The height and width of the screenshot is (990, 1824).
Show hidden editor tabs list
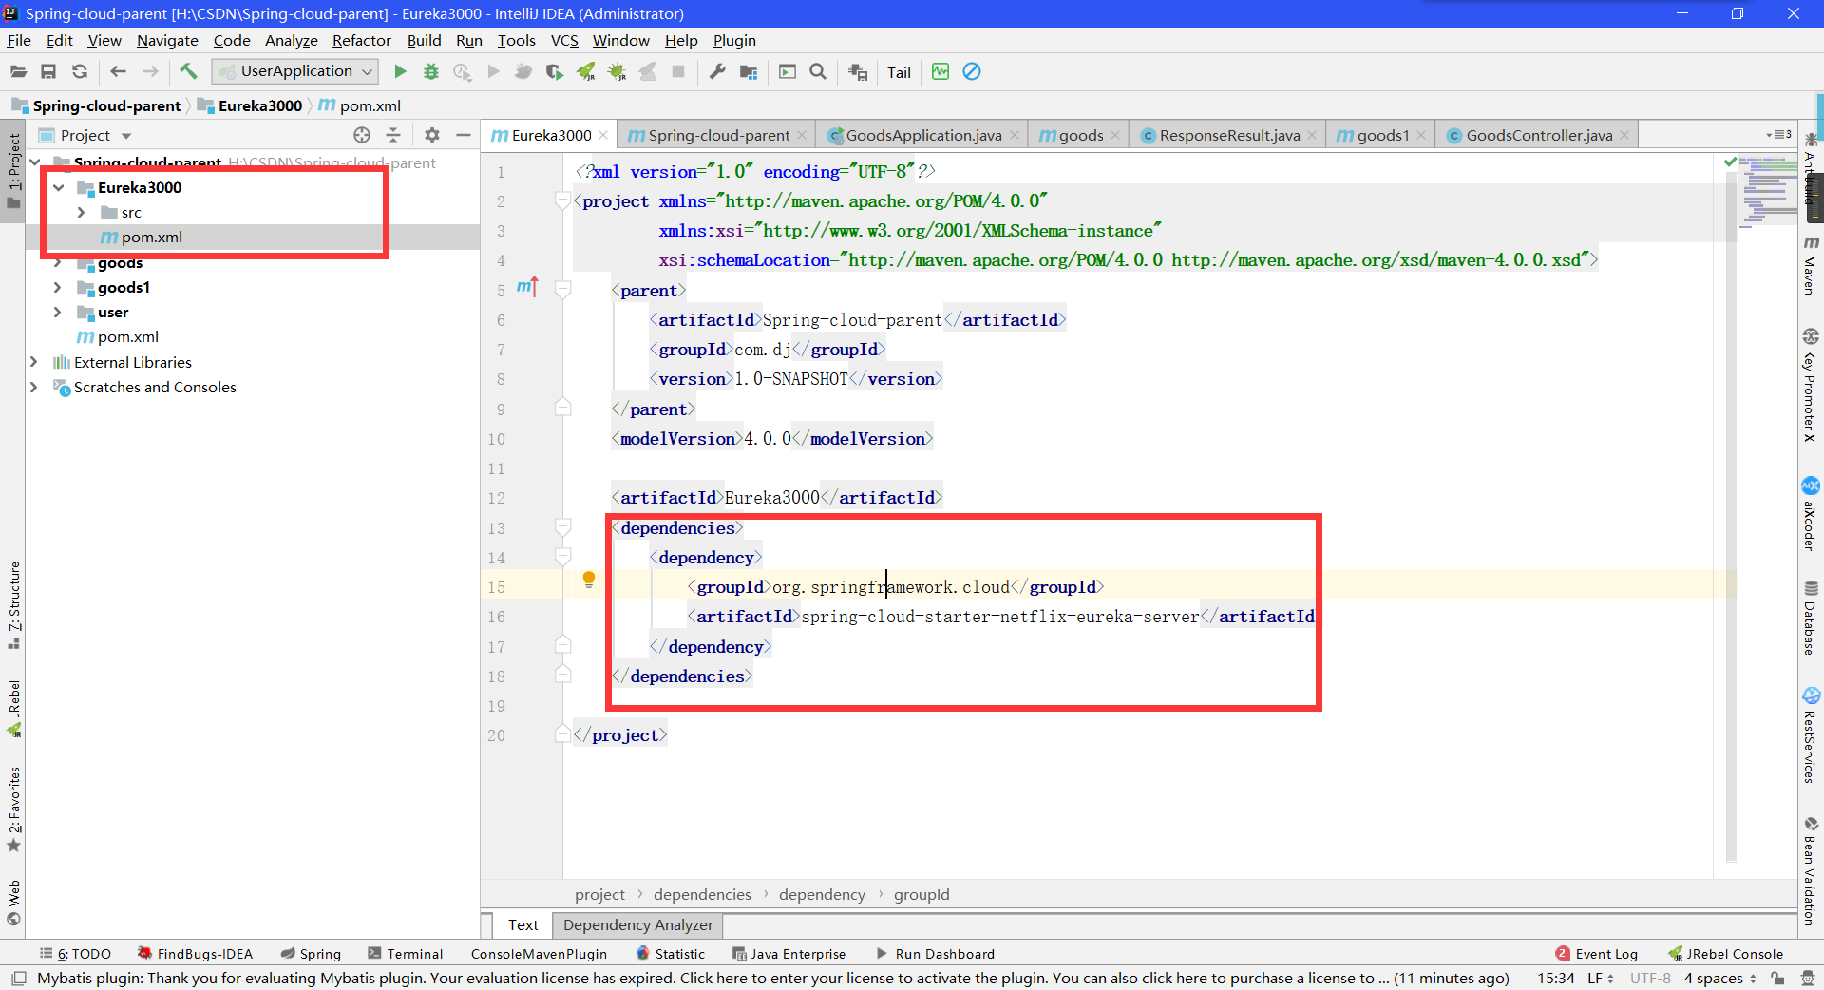1779,135
